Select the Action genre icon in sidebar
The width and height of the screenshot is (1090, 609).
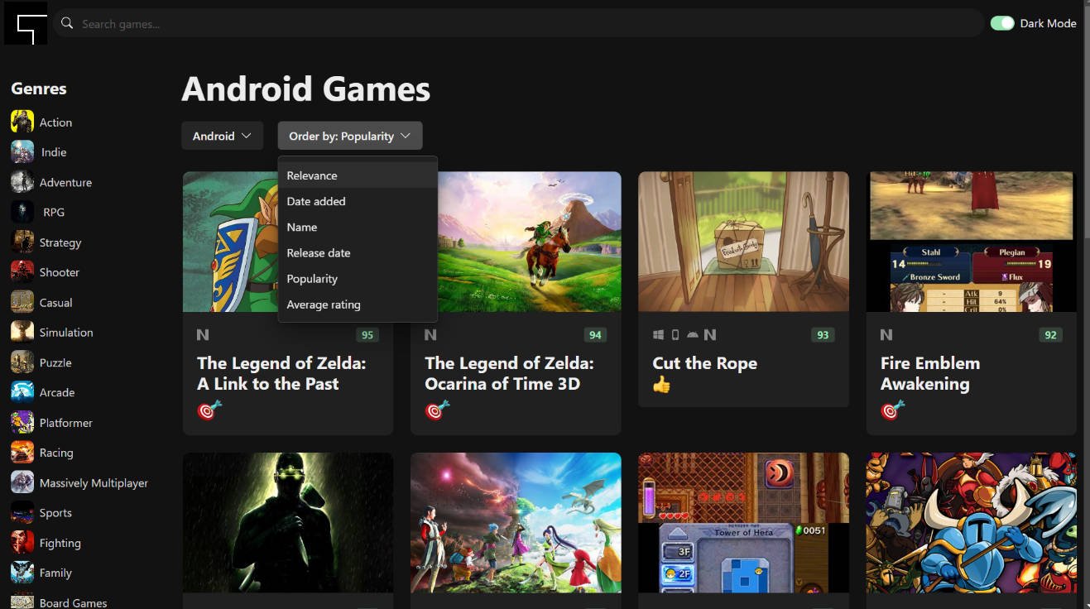coord(22,122)
